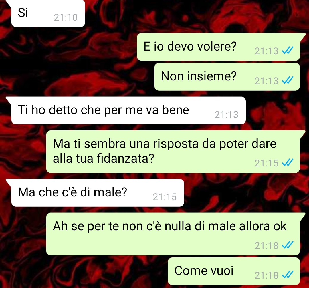Click the 21:18 time on 'Come vuoi'
Viewport: 309px width, 288px height.
266,275
